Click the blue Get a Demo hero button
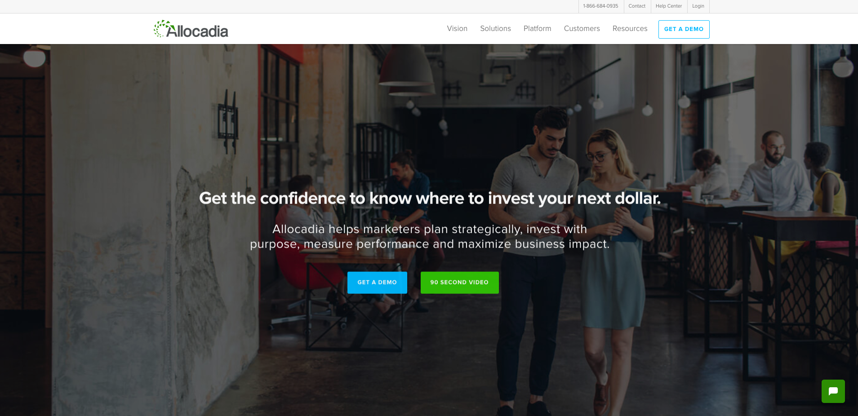Screen dimensions: 858x416 pos(377,283)
